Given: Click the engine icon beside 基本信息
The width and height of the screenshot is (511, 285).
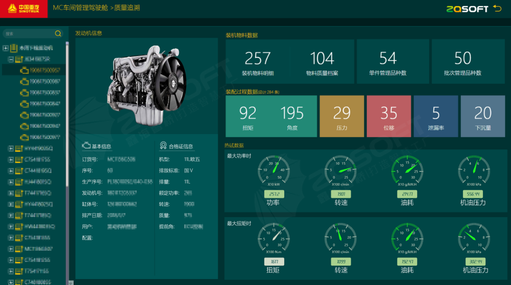Looking at the screenshot, I should point(86,146).
